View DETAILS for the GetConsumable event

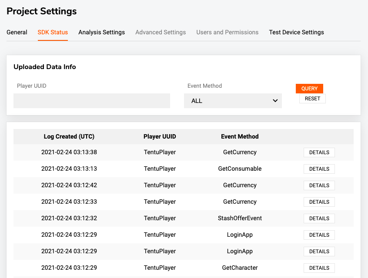[x=319, y=169]
